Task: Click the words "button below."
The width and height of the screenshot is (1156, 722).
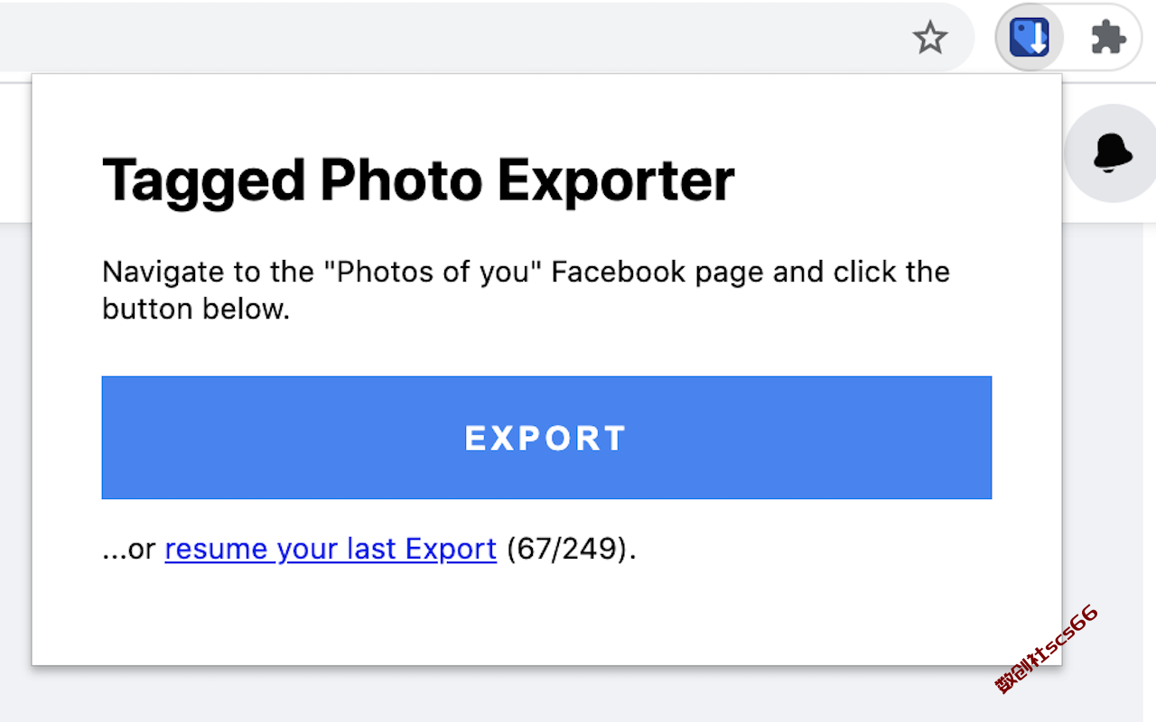Action: (196, 310)
